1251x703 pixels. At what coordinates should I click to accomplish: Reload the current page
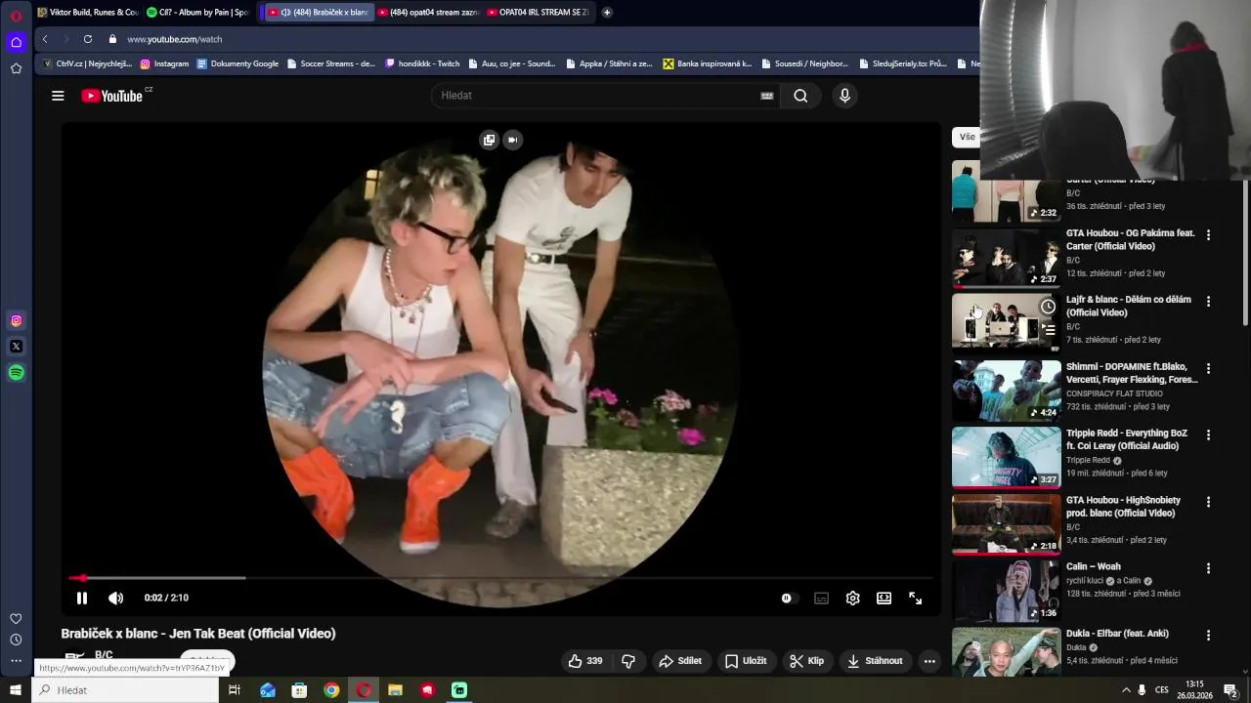[88, 39]
